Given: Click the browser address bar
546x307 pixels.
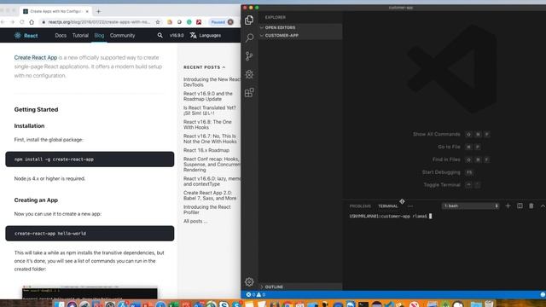Looking at the screenshot, I should click(x=99, y=22).
